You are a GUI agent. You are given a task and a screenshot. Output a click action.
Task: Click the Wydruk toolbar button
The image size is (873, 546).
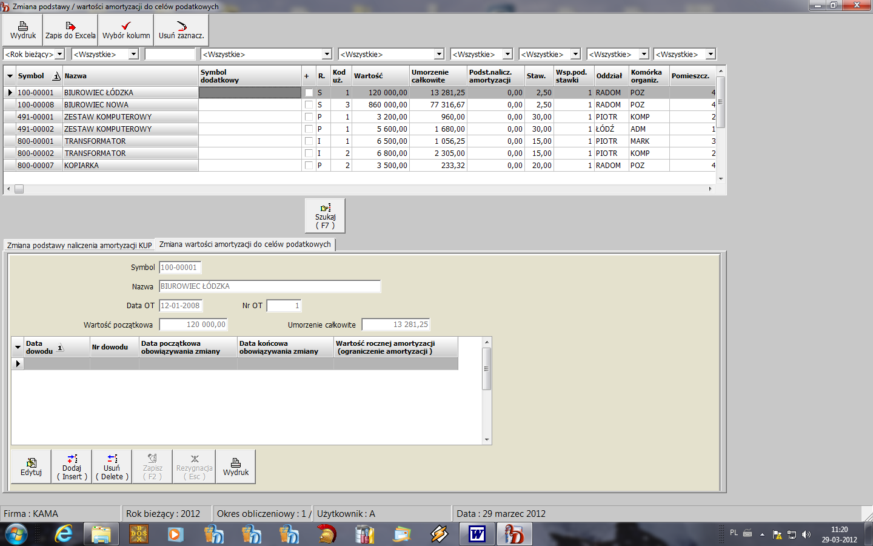pos(23,30)
